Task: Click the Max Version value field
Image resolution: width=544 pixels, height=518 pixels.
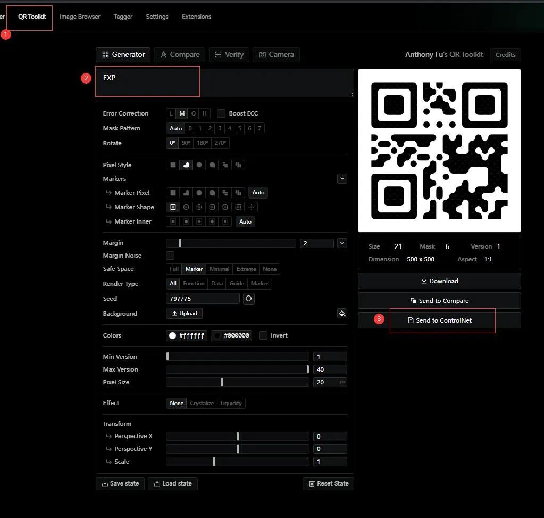Action: pos(330,369)
